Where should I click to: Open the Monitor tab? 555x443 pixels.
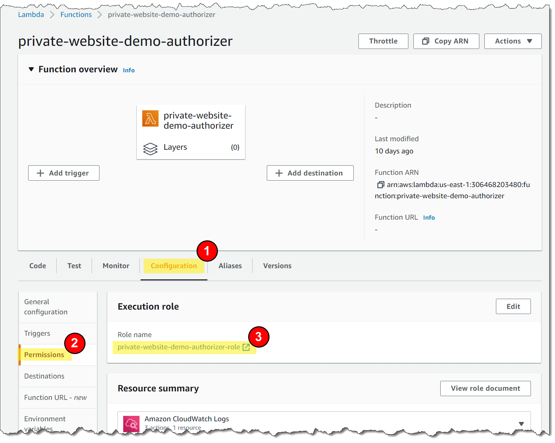click(x=116, y=266)
